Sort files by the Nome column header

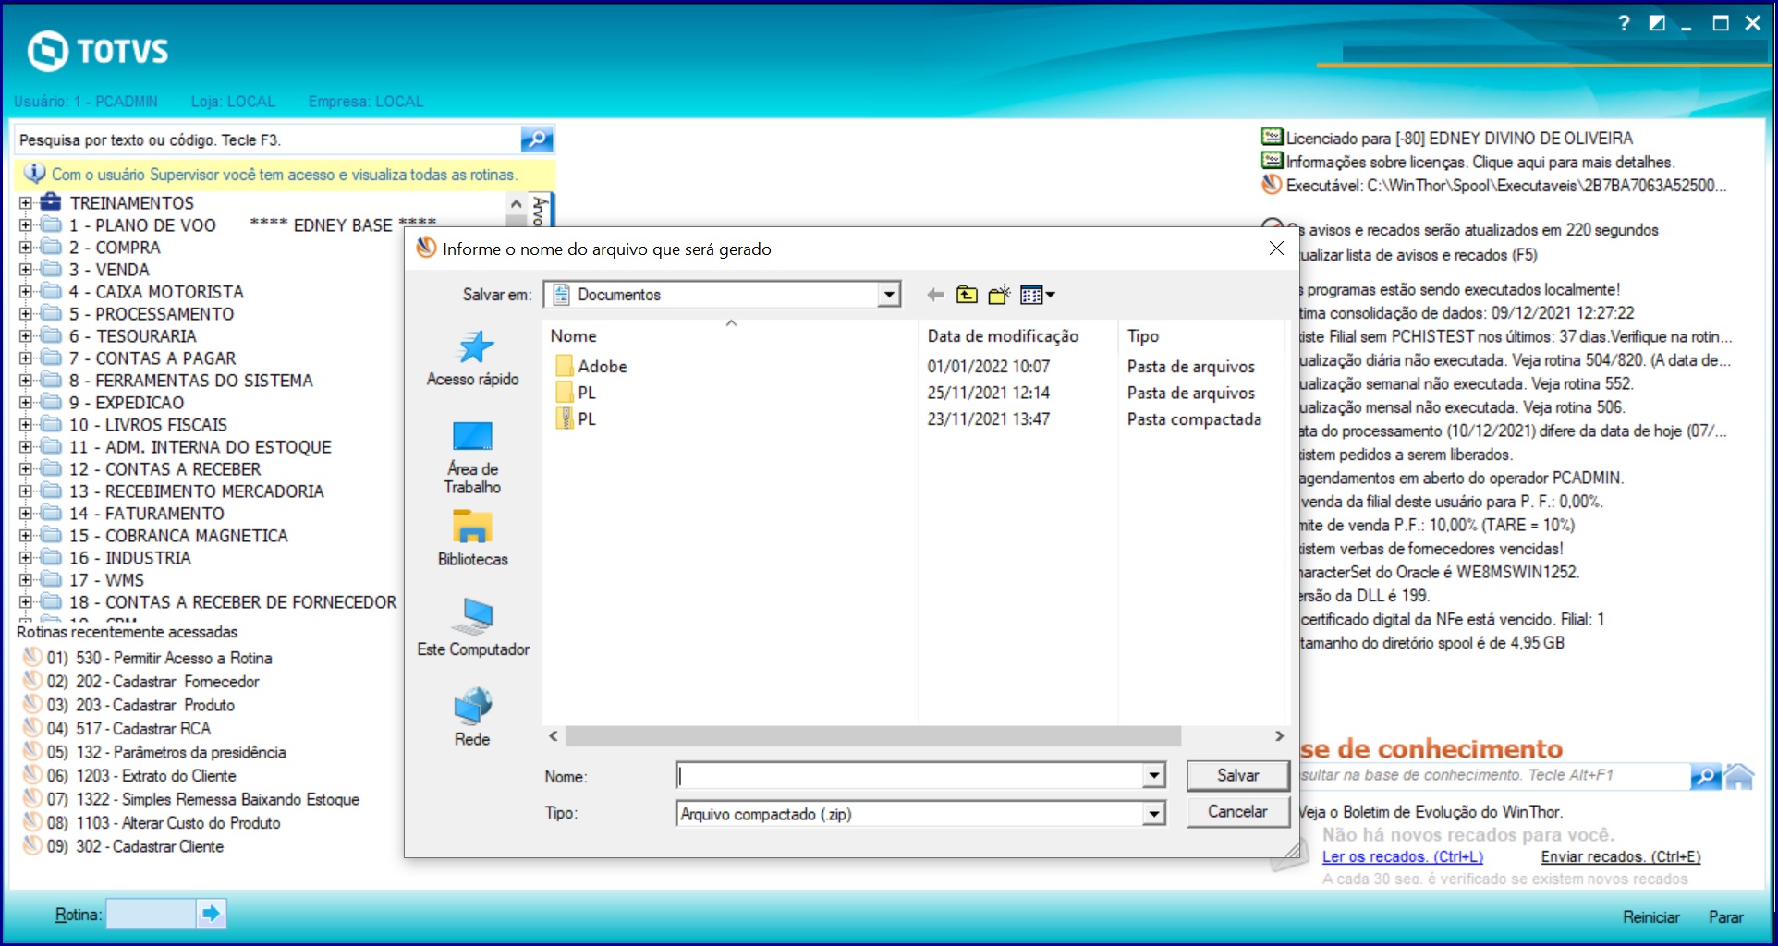[730, 336]
